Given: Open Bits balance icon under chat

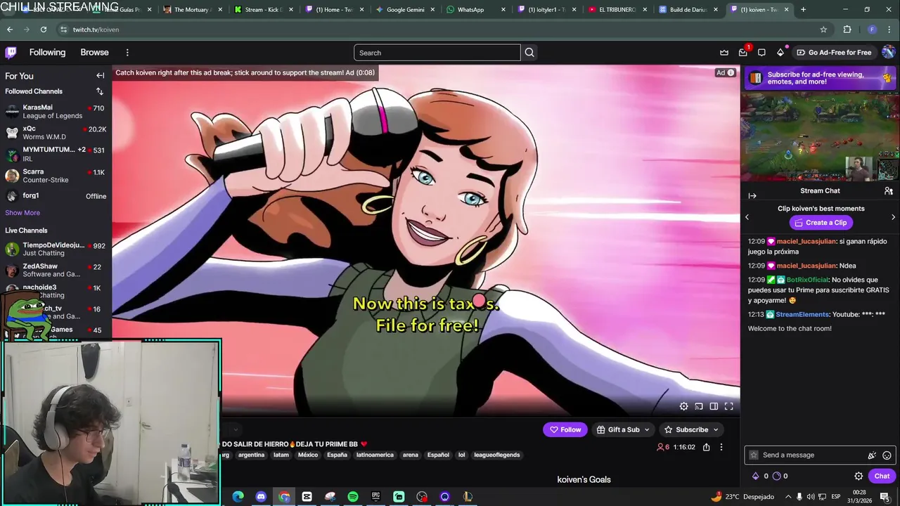Looking at the screenshot, I should pos(756,476).
